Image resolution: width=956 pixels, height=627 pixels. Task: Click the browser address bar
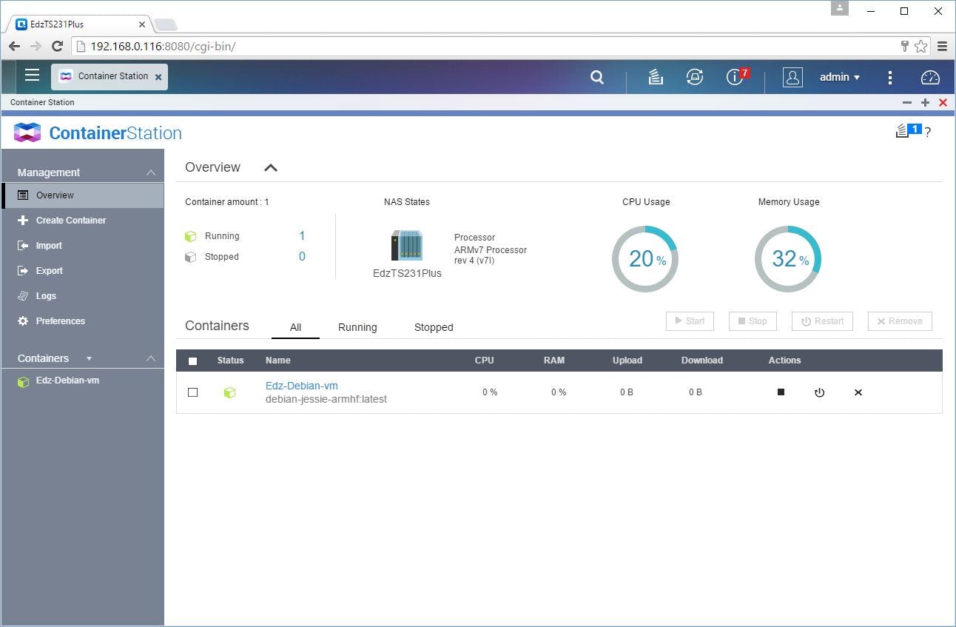(x=488, y=46)
